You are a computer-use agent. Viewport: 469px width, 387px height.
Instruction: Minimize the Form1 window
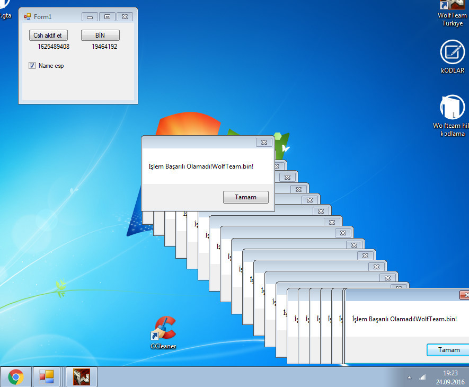(x=90, y=17)
